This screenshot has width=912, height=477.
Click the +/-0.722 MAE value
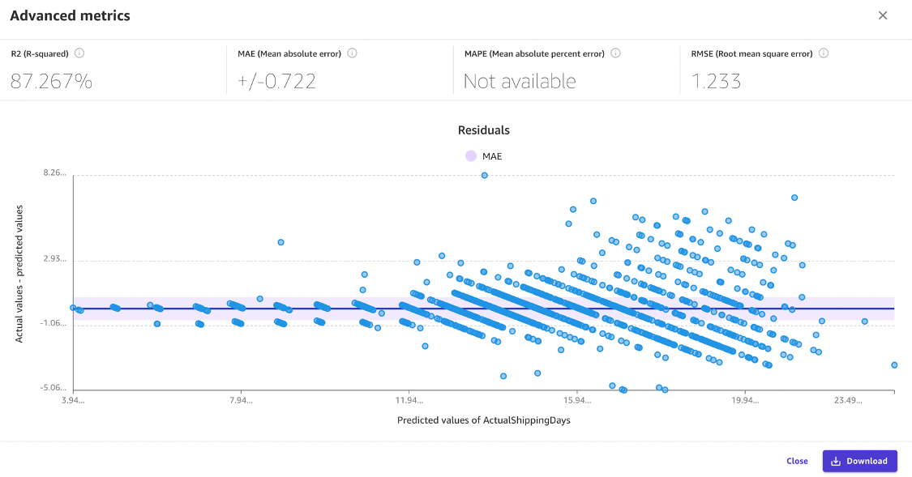[276, 81]
